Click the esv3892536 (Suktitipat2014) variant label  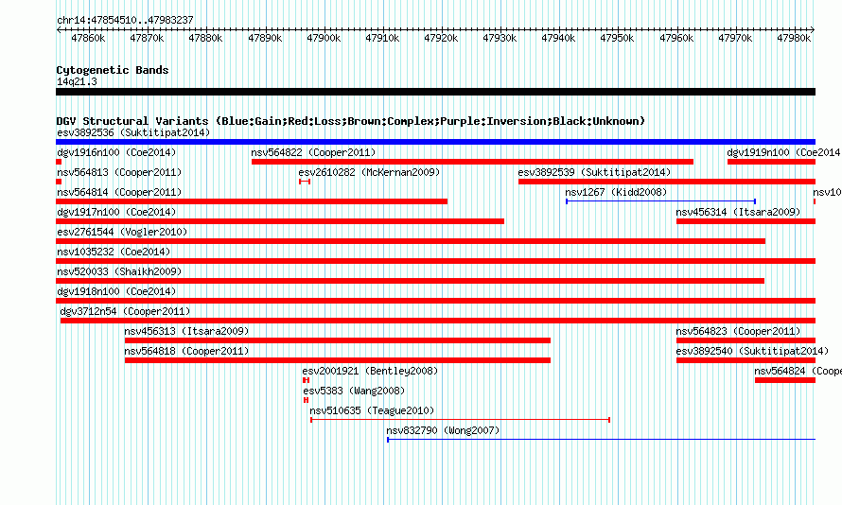point(133,132)
